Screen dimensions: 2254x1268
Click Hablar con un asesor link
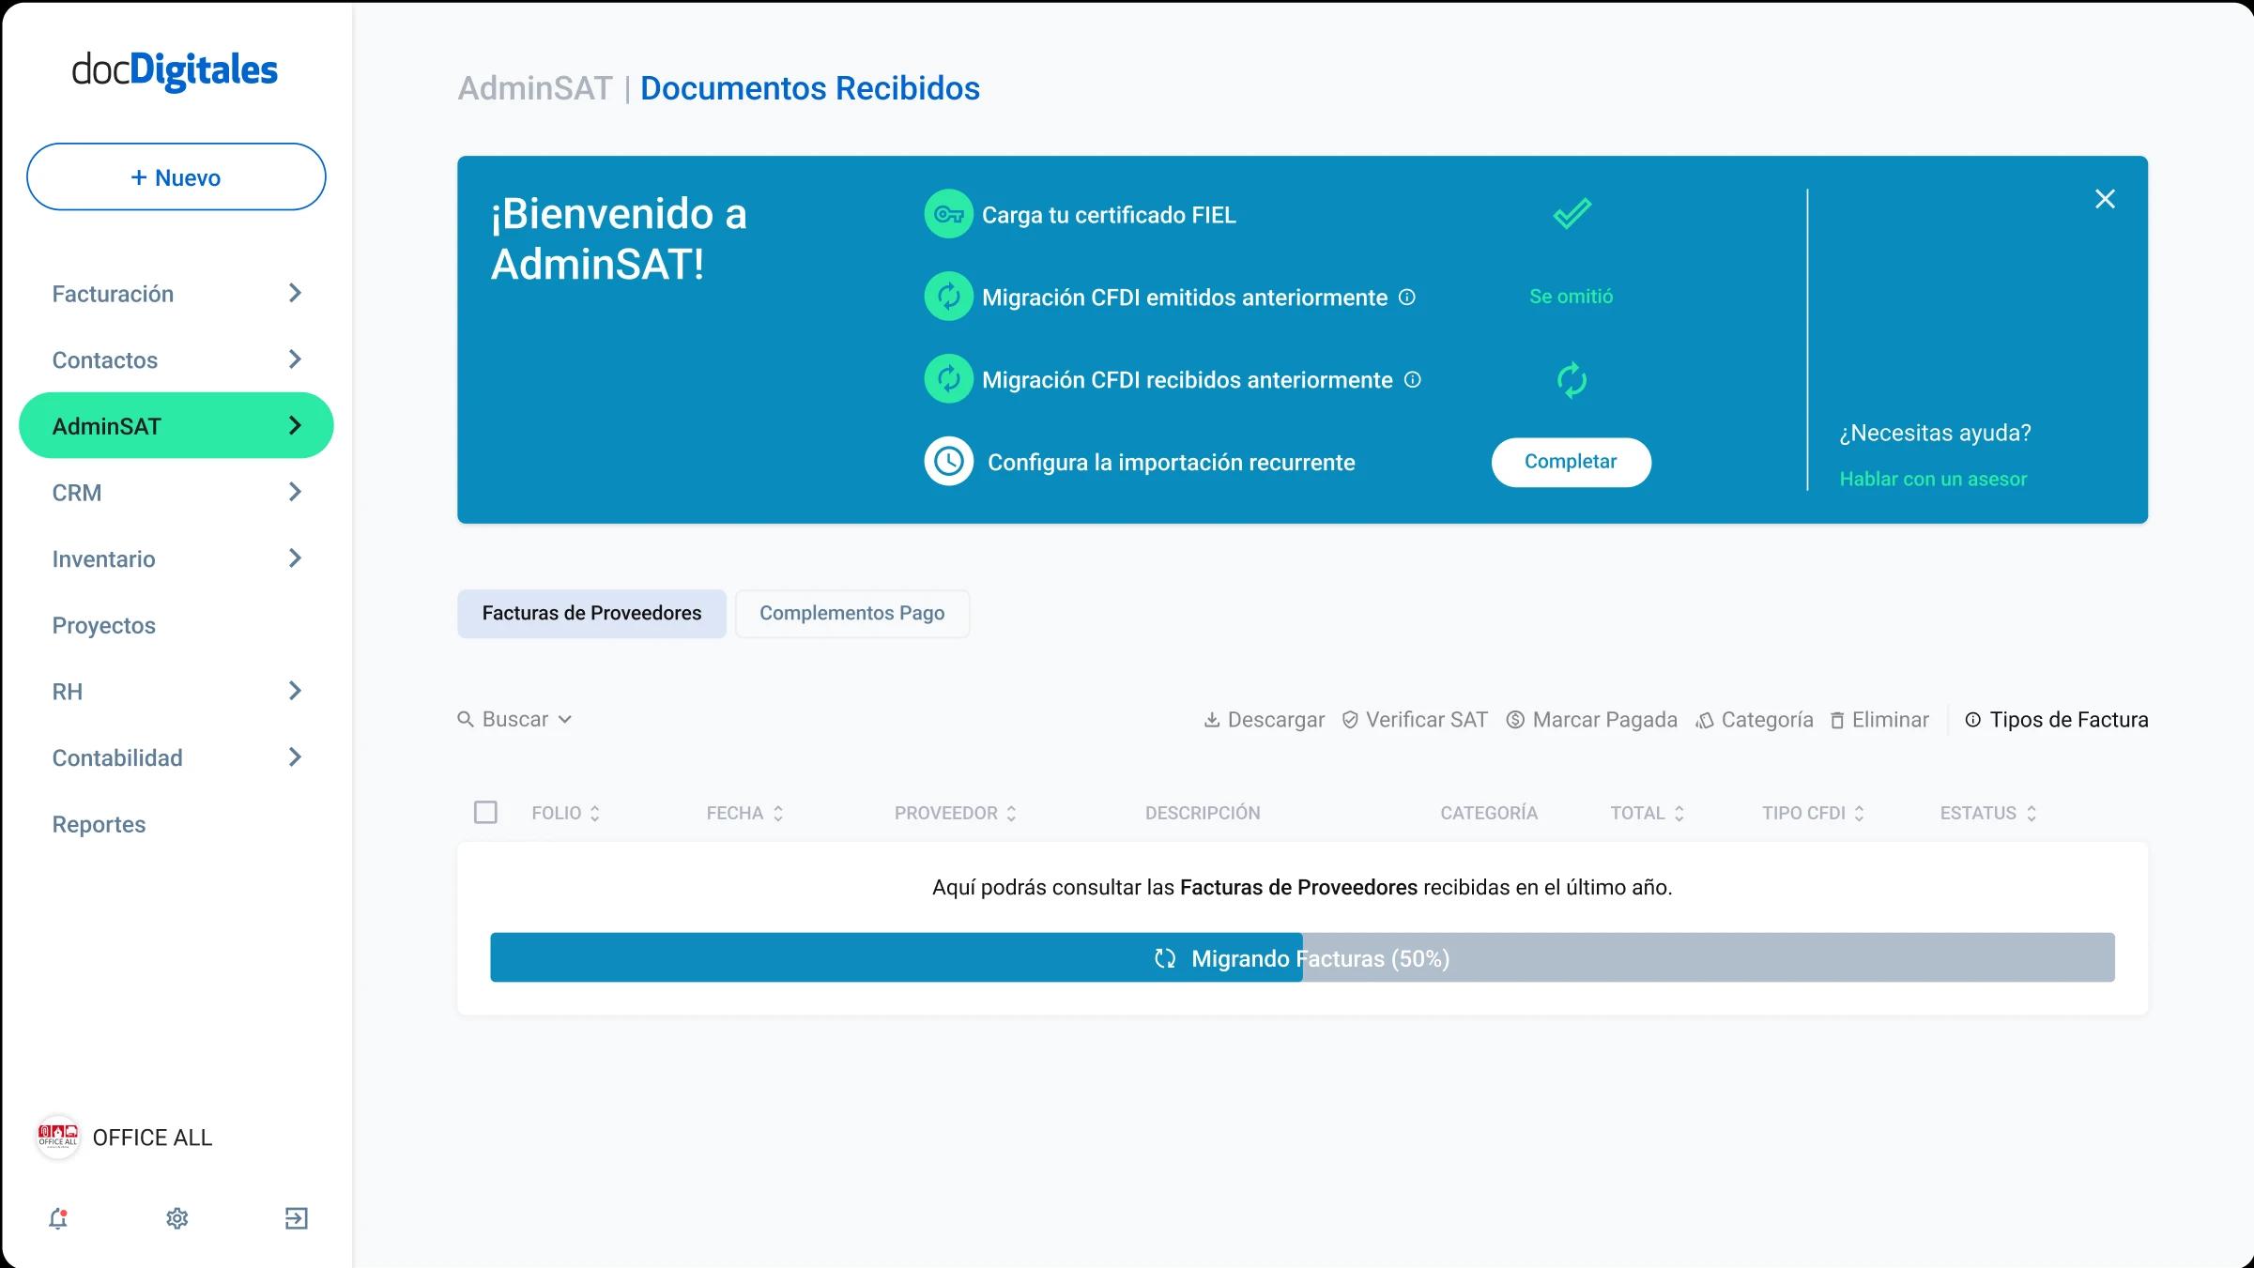pyautogui.click(x=1932, y=479)
